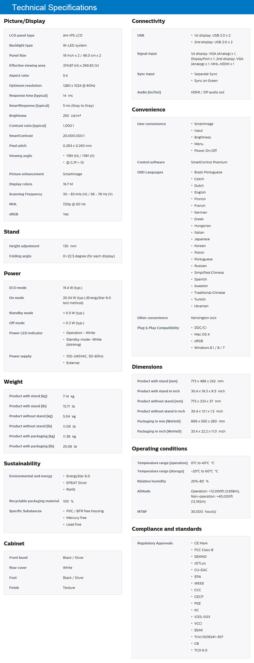The width and height of the screenshot is (254, 663).
Task: Click the Operating conditions heading
Action: [159, 449]
